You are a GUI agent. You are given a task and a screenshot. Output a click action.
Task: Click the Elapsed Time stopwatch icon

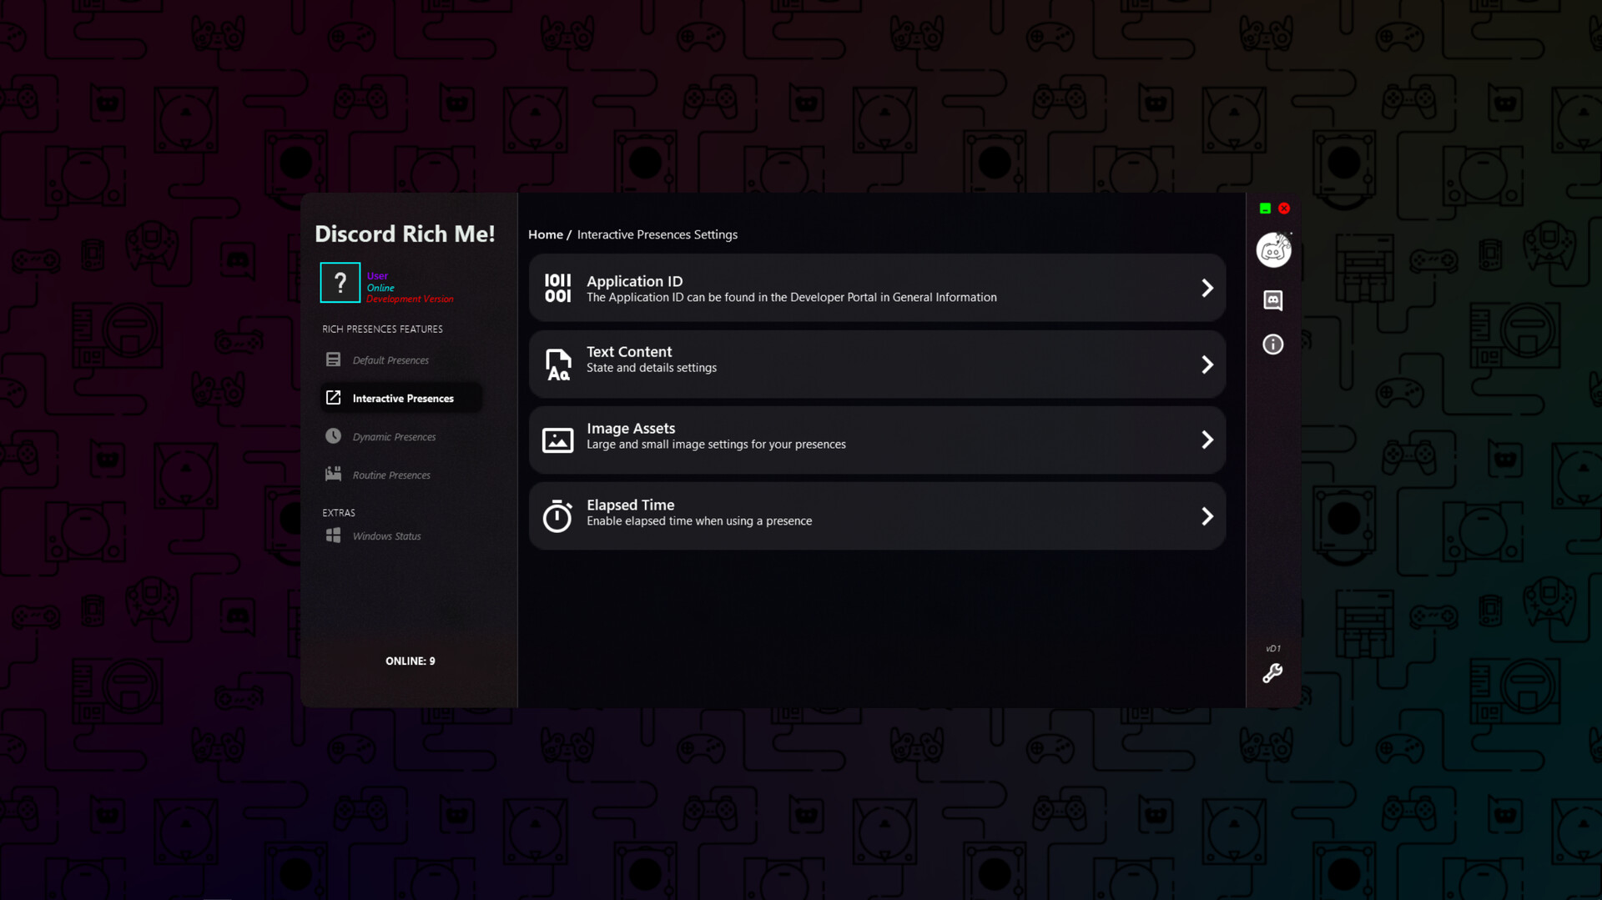tap(557, 516)
